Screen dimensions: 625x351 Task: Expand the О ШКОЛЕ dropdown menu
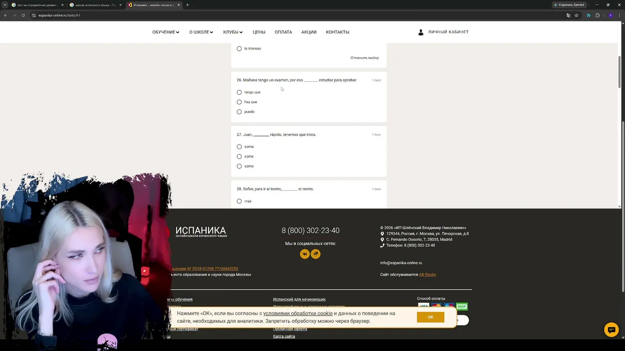(x=201, y=32)
